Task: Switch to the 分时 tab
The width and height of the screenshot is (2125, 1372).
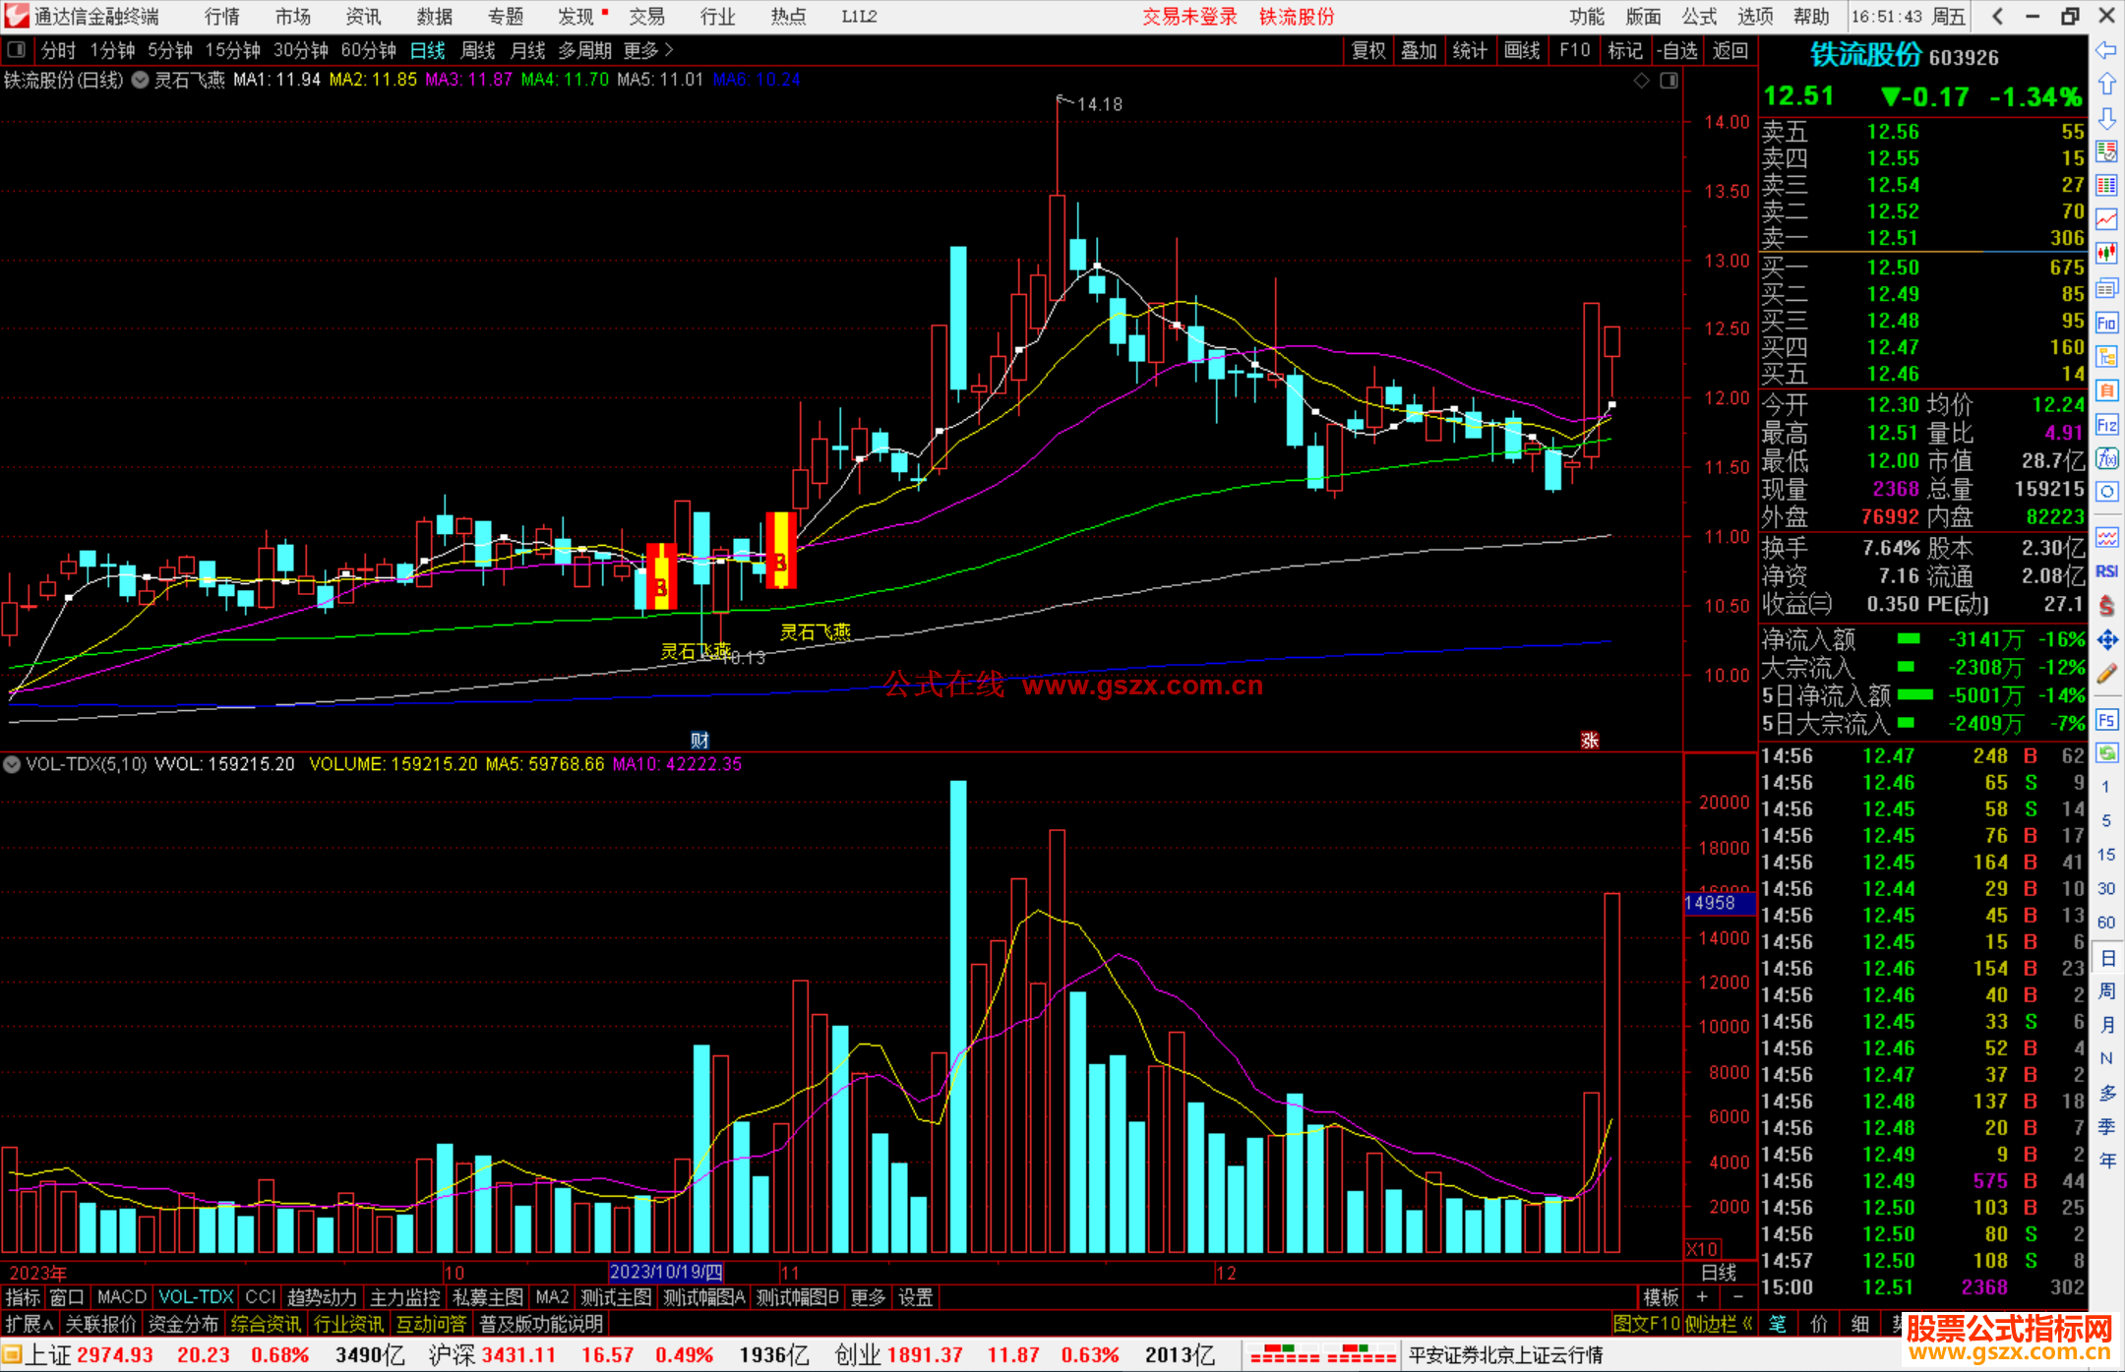Action: point(58,50)
